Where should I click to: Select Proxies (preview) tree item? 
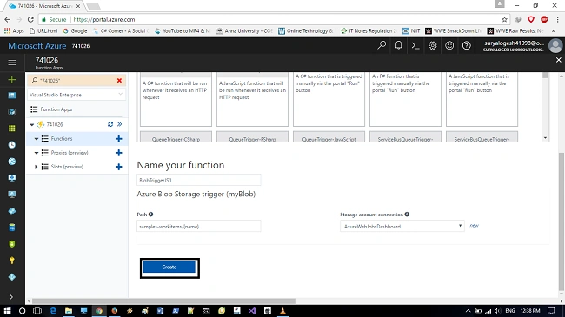pos(70,153)
